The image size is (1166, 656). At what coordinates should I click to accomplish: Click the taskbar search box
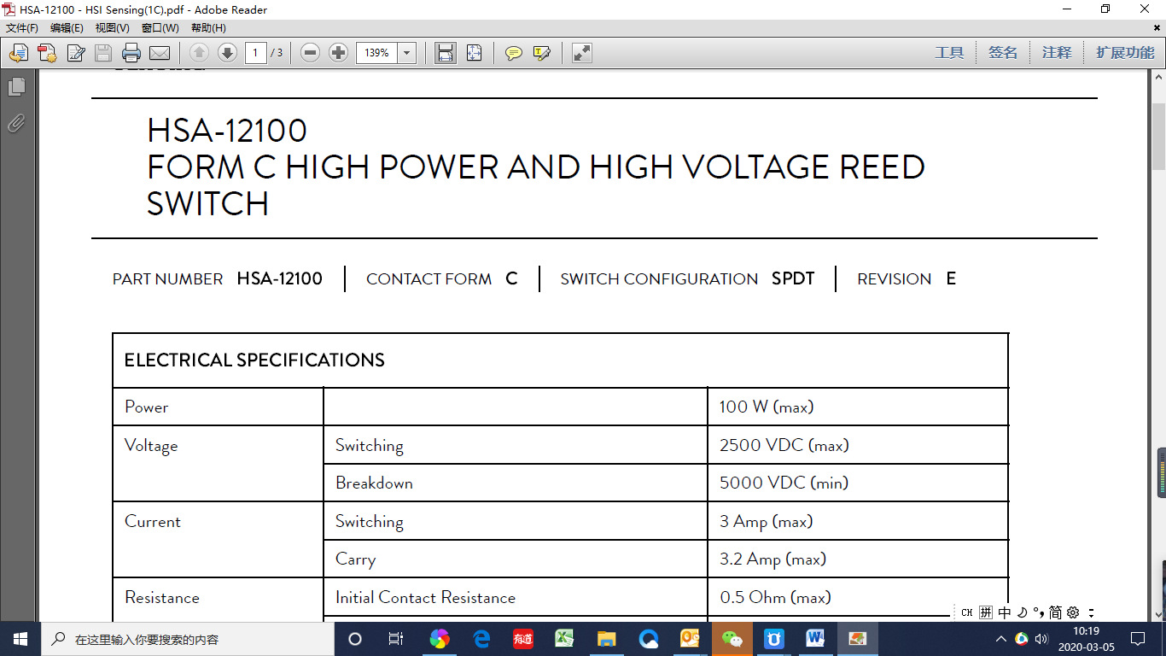188,639
